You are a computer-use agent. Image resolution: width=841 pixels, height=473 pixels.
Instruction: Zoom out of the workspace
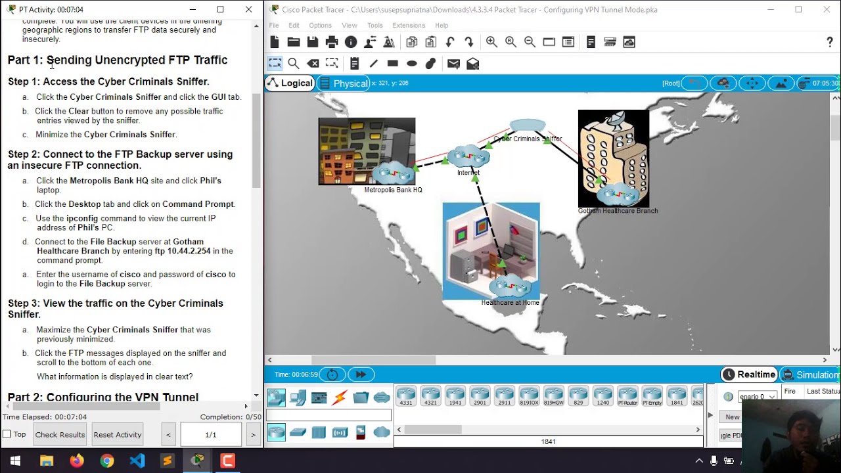[x=530, y=42]
